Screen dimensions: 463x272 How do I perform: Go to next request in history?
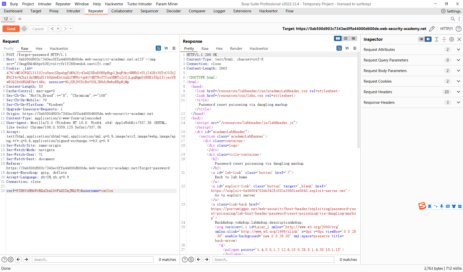tap(65, 29)
